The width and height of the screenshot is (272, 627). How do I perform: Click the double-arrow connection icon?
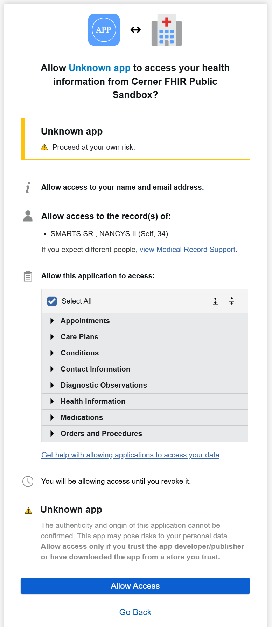[135, 30]
